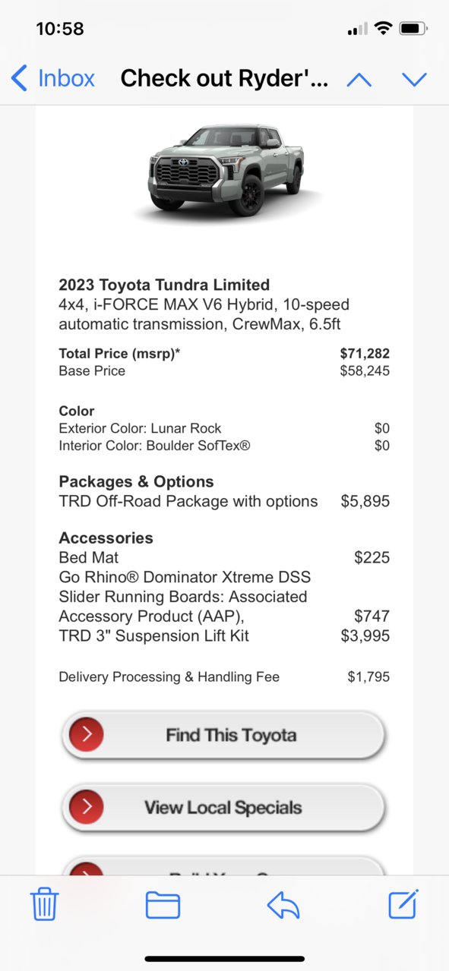Tap the Wi-Fi icon in status bar
The height and width of the screenshot is (971, 449).
tap(383, 29)
